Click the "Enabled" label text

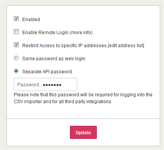point(31,20)
